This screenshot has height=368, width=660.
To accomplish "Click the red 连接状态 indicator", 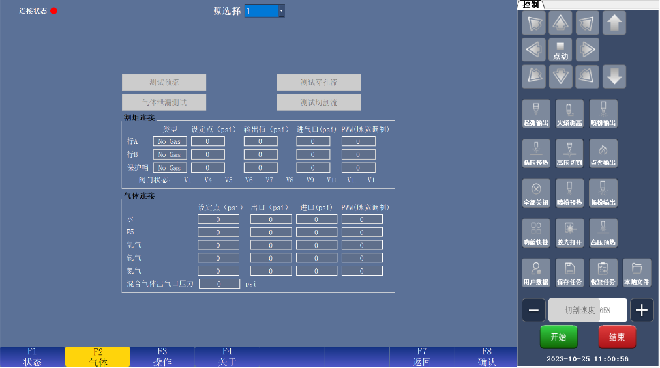I will [54, 11].
